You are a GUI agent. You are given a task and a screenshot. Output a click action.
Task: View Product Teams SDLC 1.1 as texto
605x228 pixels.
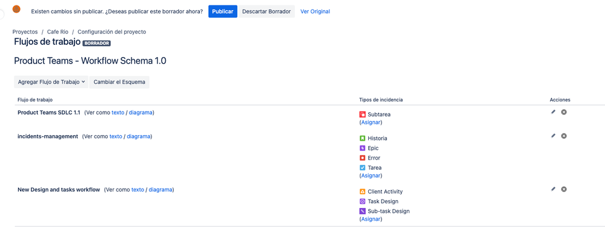click(118, 112)
